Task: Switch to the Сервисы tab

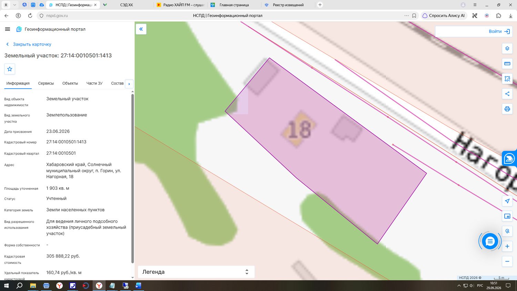Action: pos(46,83)
